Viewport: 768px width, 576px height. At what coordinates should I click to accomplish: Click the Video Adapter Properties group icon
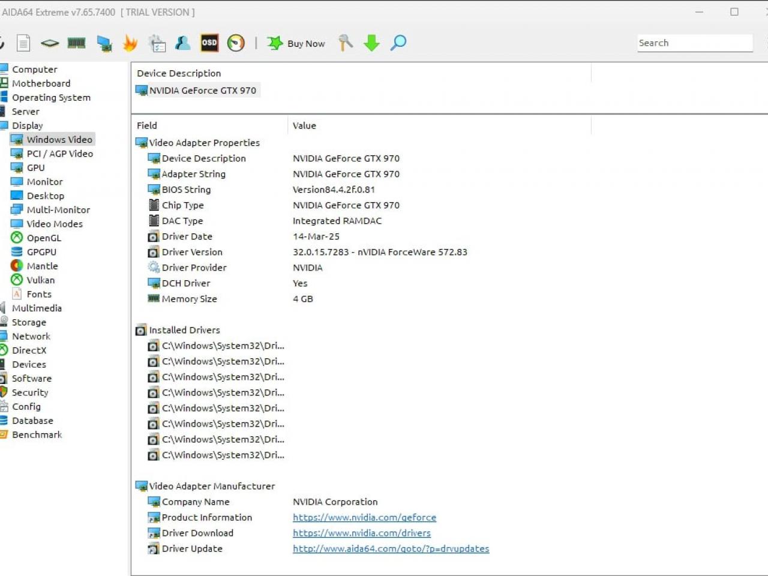(142, 143)
